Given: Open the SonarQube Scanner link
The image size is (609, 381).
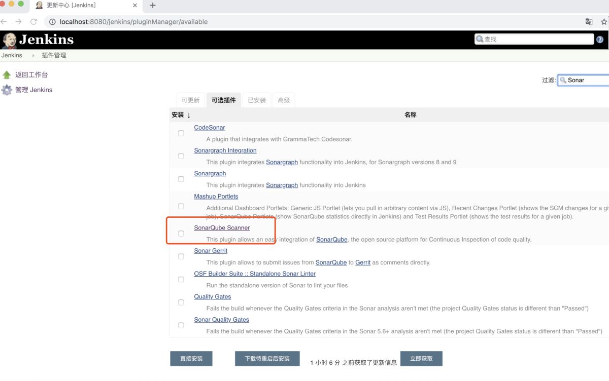Looking at the screenshot, I should coord(222,228).
